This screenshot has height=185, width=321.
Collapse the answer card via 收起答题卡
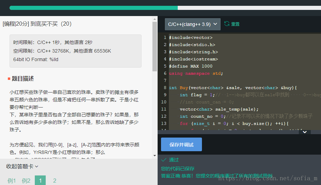click(x=22, y=166)
